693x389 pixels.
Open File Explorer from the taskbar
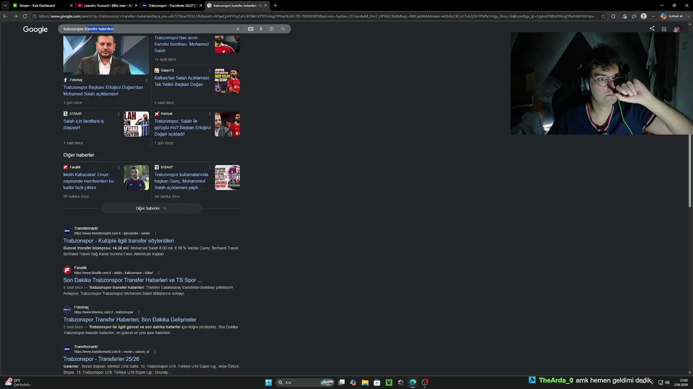coord(365,383)
